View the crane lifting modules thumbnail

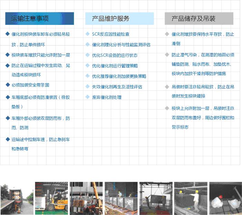pyautogui.click(x=86, y=196)
